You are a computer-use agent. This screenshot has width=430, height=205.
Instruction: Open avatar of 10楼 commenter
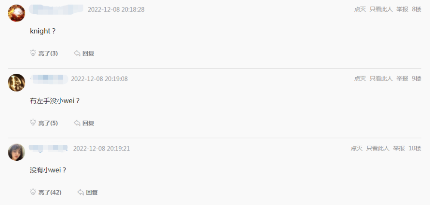(16, 152)
